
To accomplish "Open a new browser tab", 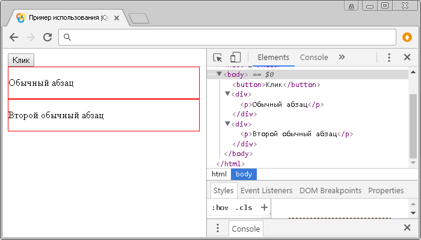I will 139,19.
